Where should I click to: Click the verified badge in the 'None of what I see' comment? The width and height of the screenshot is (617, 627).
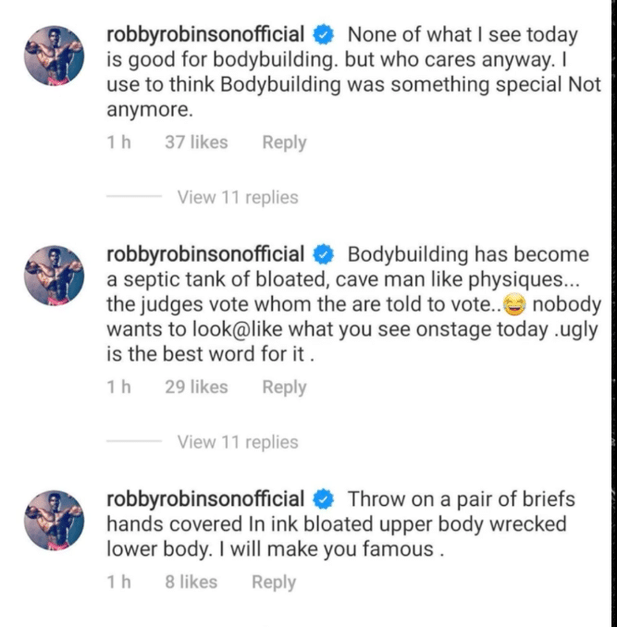[x=324, y=35]
